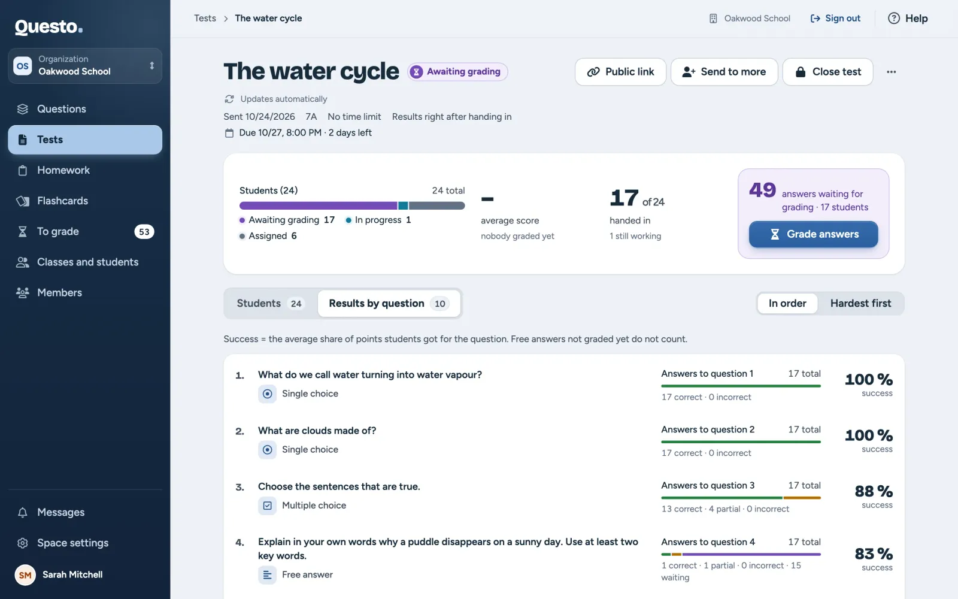Navigate to Tests in the sidebar
Image resolution: width=958 pixels, height=599 pixels.
85,140
